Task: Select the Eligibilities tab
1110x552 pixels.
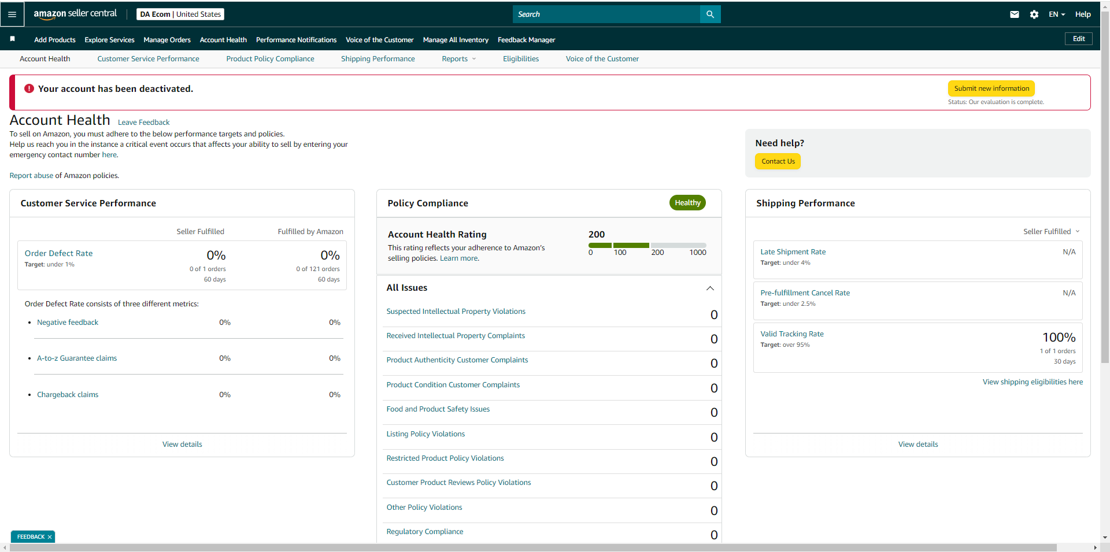Action: click(521, 59)
